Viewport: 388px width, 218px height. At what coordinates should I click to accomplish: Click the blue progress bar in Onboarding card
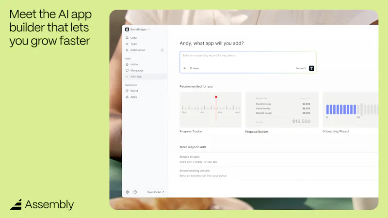tap(341, 109)
